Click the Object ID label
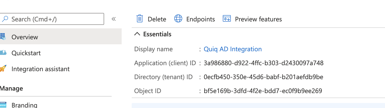Viewport: 385px width, 108px height. point(148,91)
